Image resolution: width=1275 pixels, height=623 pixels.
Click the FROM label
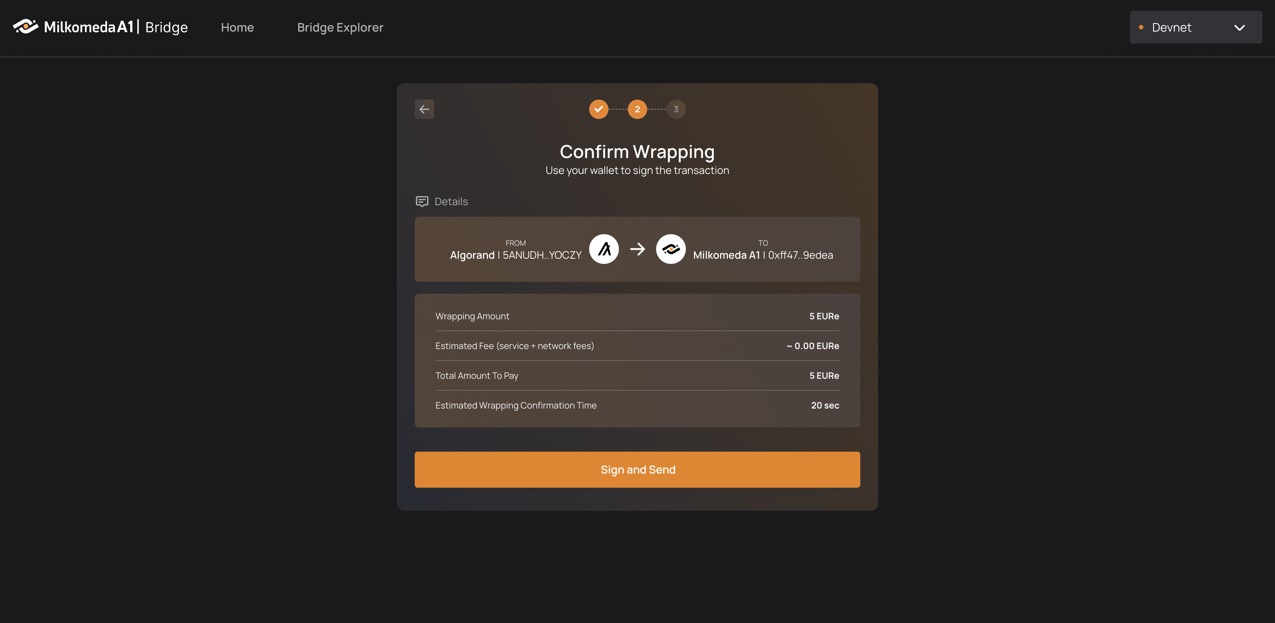click(x=516, y=243)
